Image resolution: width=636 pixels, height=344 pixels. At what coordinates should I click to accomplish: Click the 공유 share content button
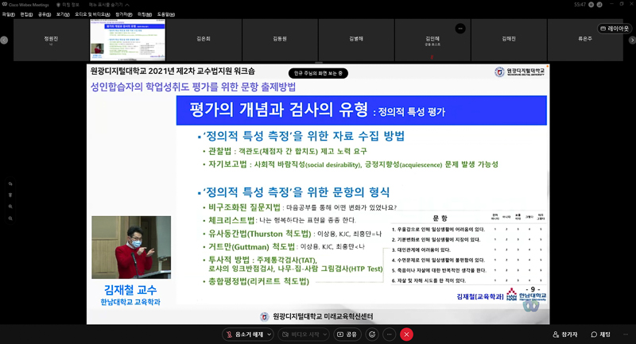coord(347,334)
